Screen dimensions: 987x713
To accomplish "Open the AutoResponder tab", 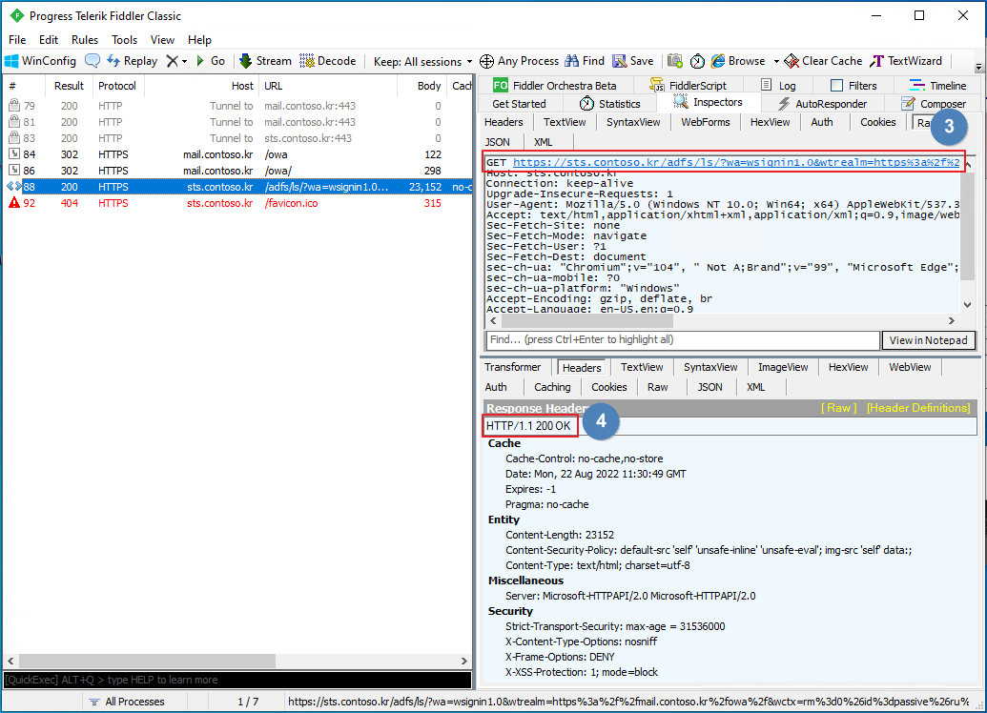I will (x=823, y=104).
